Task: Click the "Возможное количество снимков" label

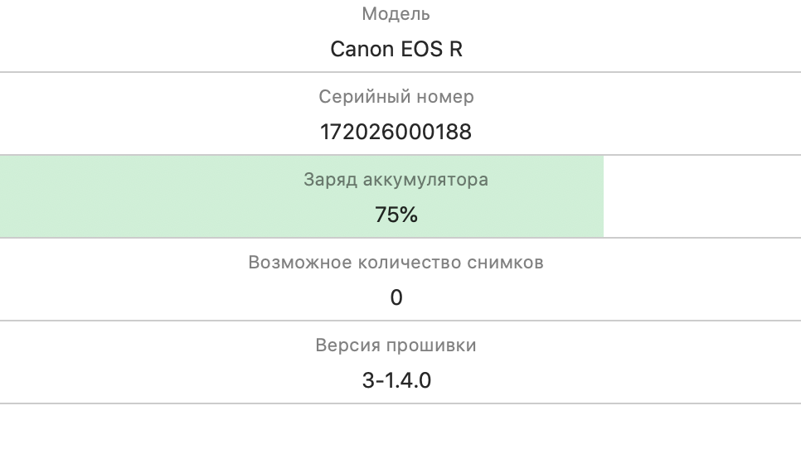Action: [x=396, y=263]
